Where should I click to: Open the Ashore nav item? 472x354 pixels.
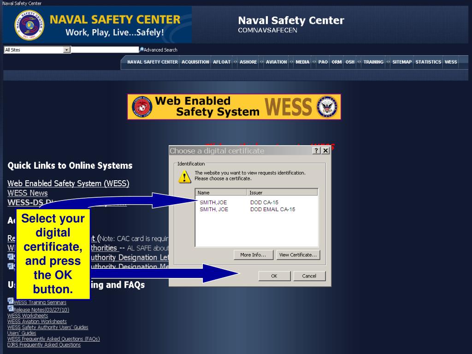click(x=248, y=62)
